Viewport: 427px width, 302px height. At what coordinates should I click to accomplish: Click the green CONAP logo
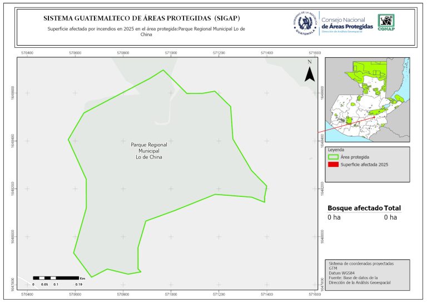pos(386,22)
